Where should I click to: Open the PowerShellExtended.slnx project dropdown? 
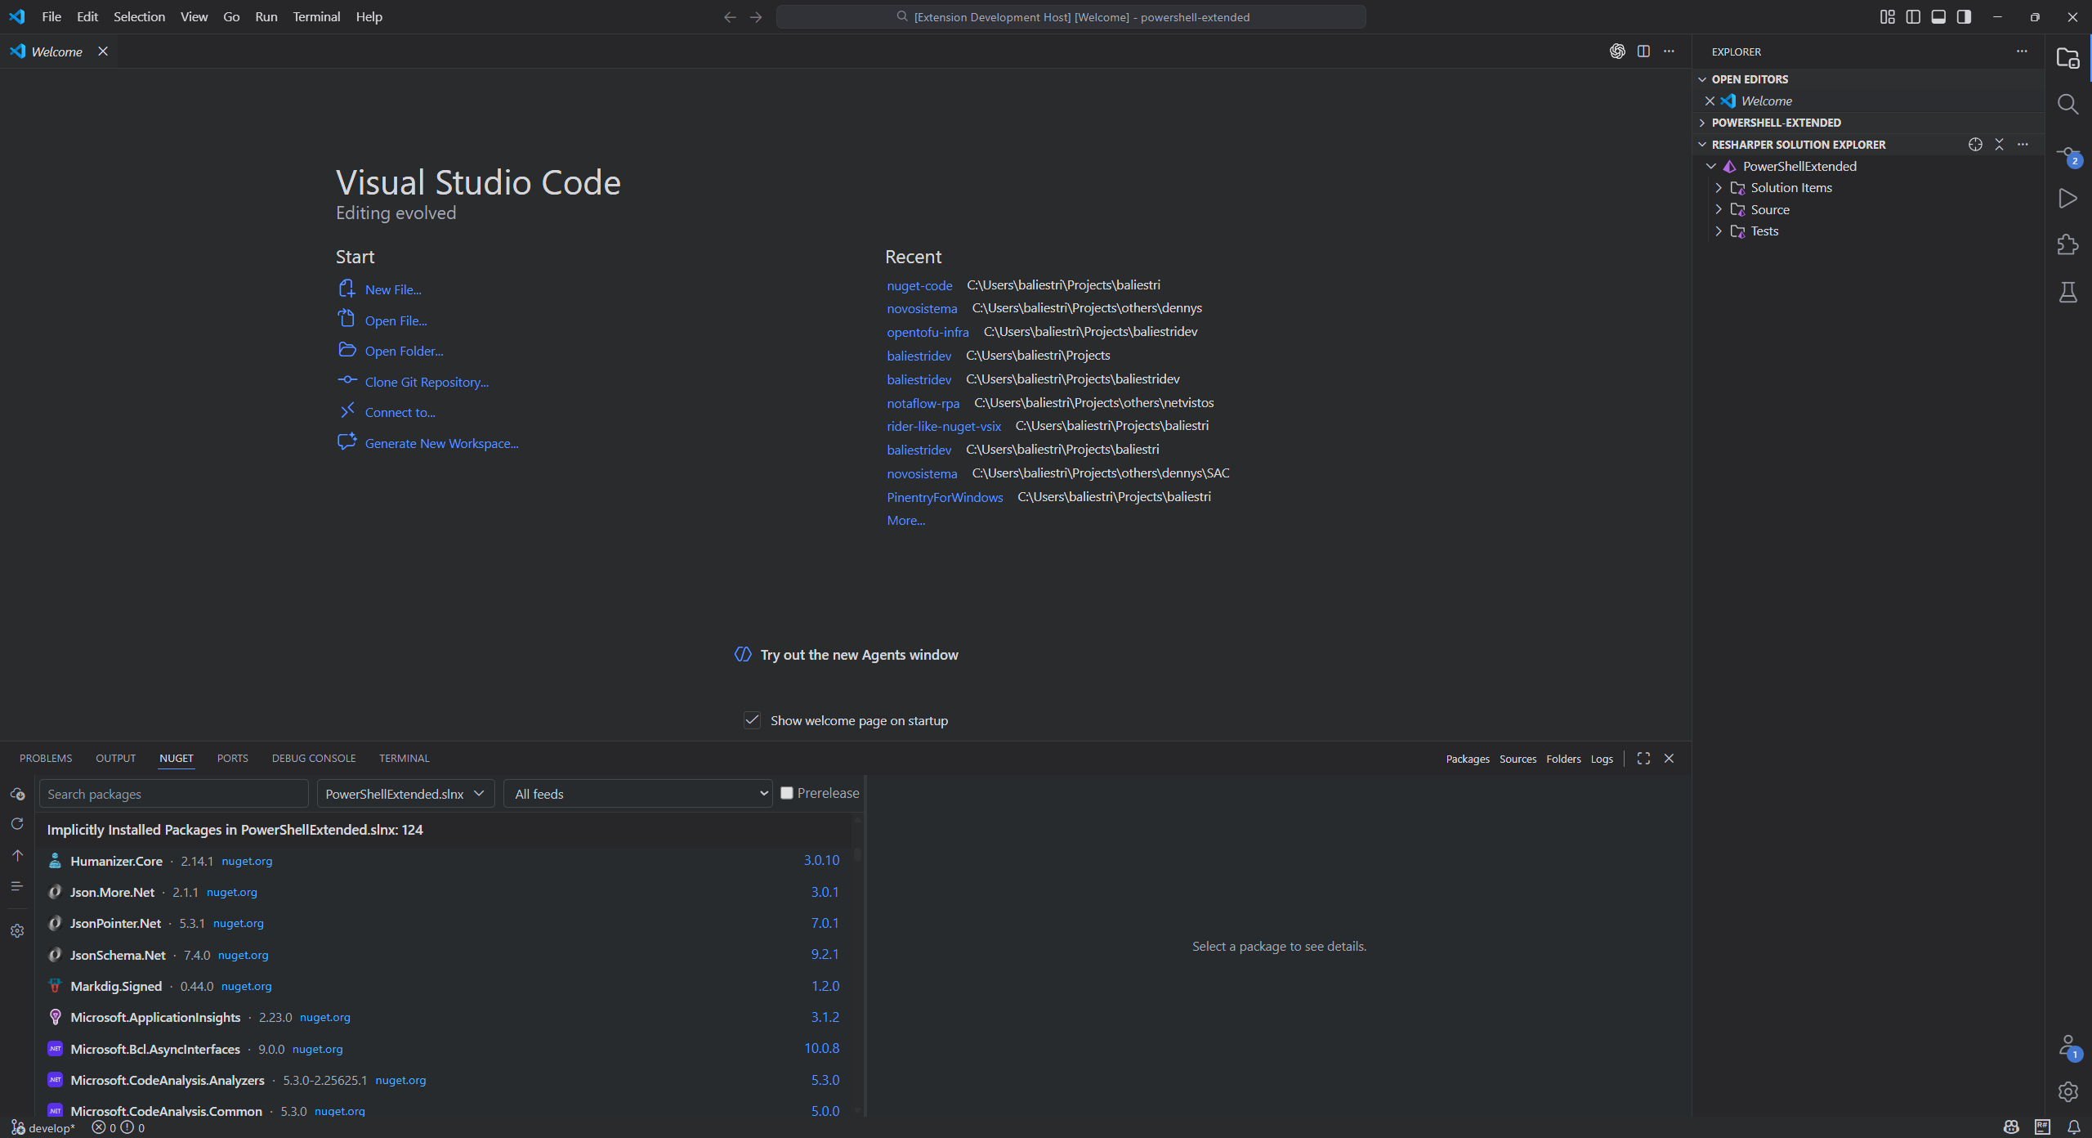pyautogui.click(x=405, y=794)
